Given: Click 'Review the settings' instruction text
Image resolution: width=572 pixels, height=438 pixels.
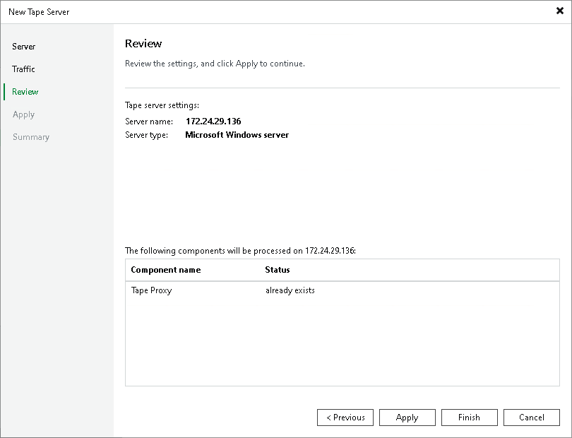Looking at the screenshot, I should coord(215,64).
